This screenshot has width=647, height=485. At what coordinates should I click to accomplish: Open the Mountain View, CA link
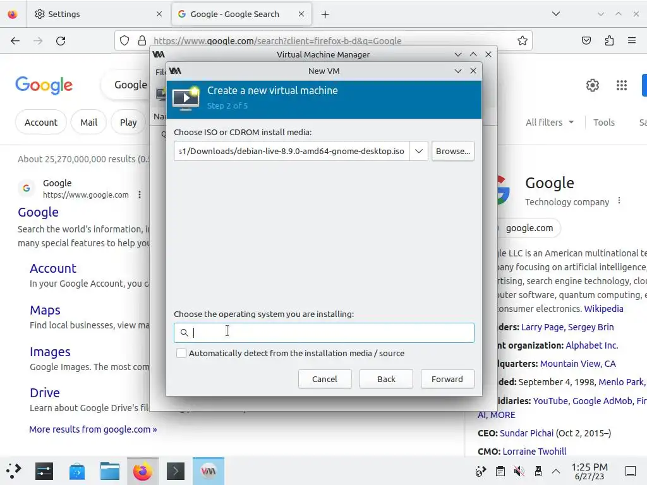(577, 364)
